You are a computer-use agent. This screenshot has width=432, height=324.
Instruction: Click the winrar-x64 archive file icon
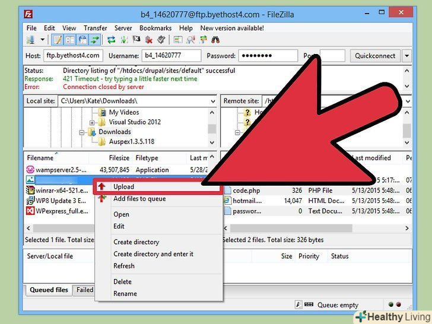click(x=30, y=190)
